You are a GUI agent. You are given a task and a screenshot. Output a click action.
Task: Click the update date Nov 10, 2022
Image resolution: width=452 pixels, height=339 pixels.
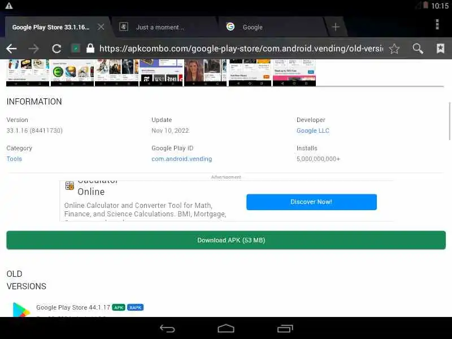point(170,131)
